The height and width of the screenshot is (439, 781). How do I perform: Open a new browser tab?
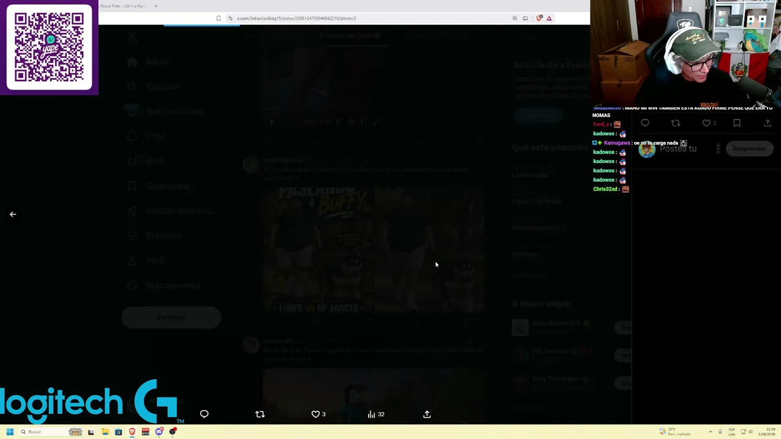coord(156,6)
